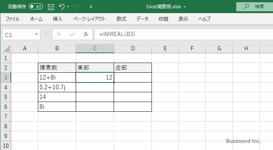Select row 7 header
This screenshot has width=273, height=150.
click(6, 116)
